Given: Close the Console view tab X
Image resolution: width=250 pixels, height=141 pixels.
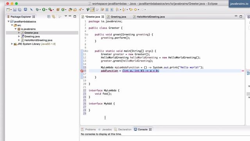Looking at the screenshot, I should 150,130.
